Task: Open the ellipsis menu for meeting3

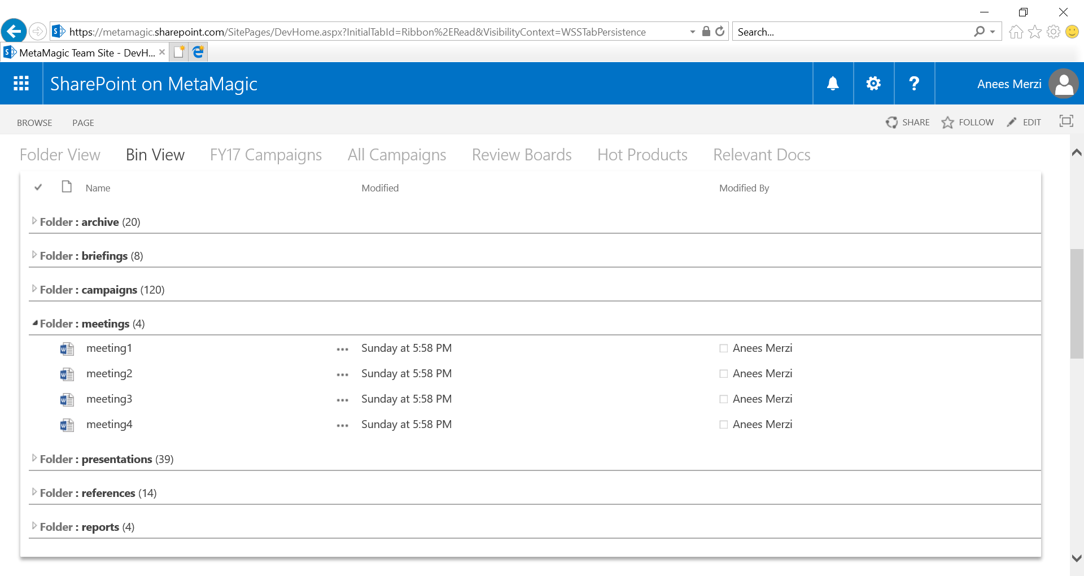Action: click(342, 400)
